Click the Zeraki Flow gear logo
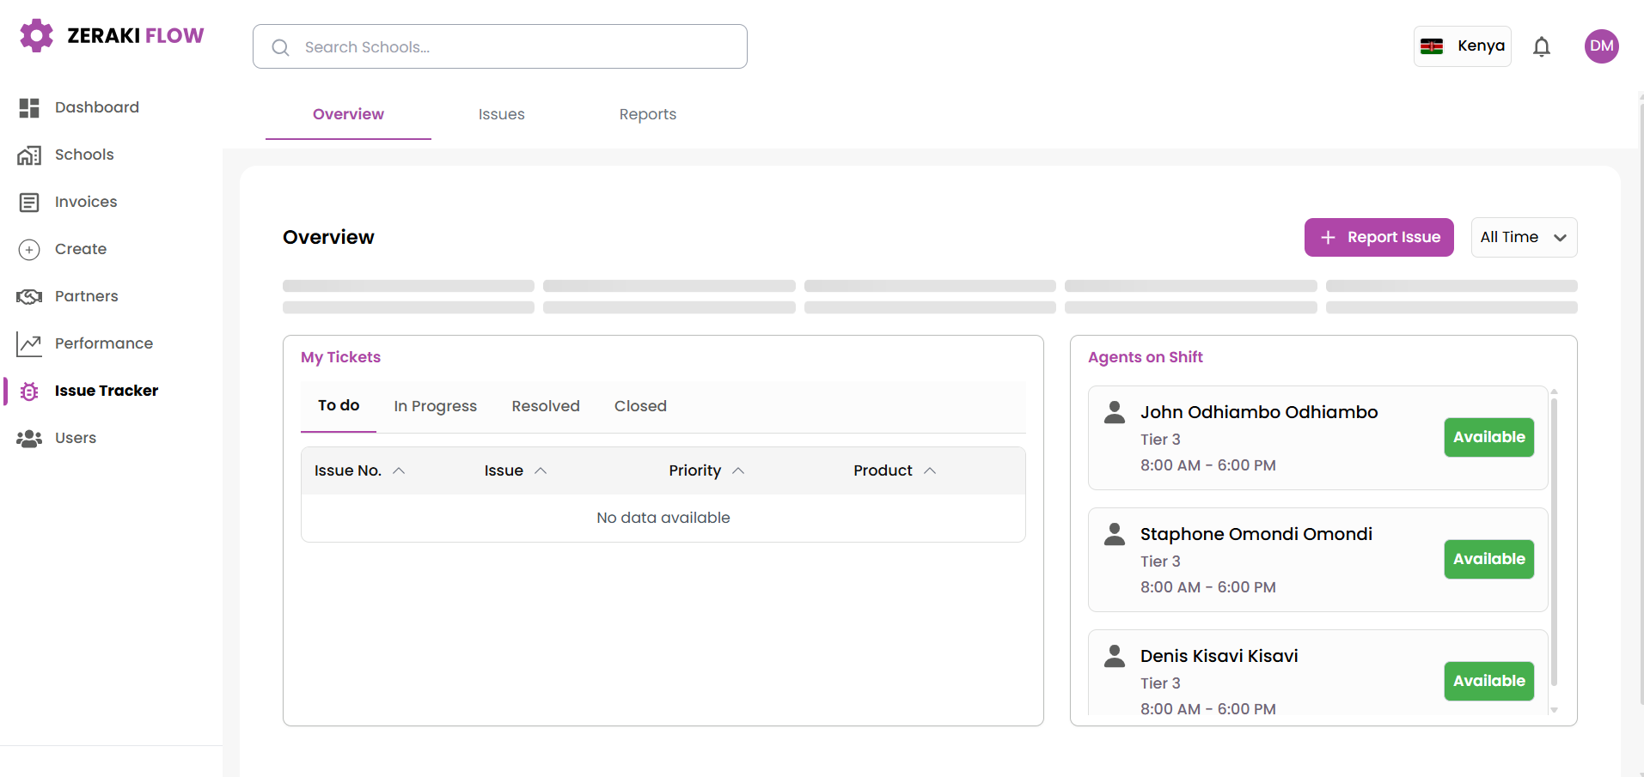 click(x=36, y=35)
